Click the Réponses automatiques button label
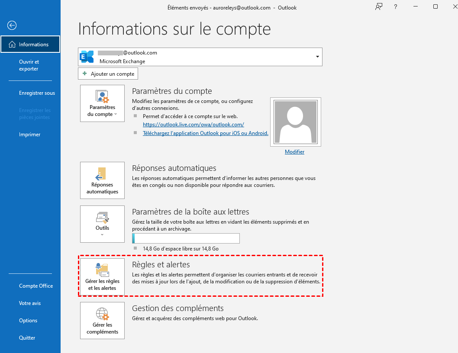This screenshot has width=458, height=353. tap(102, 188)
